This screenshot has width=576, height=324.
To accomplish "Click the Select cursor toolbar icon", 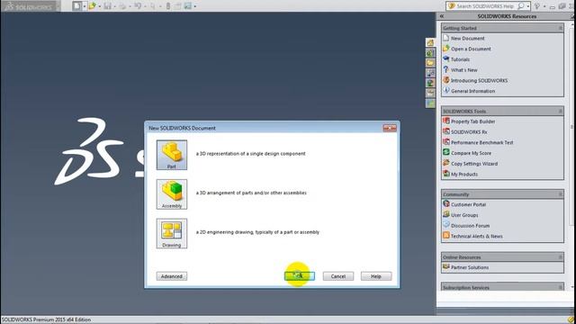I will (x=152, y=6).
